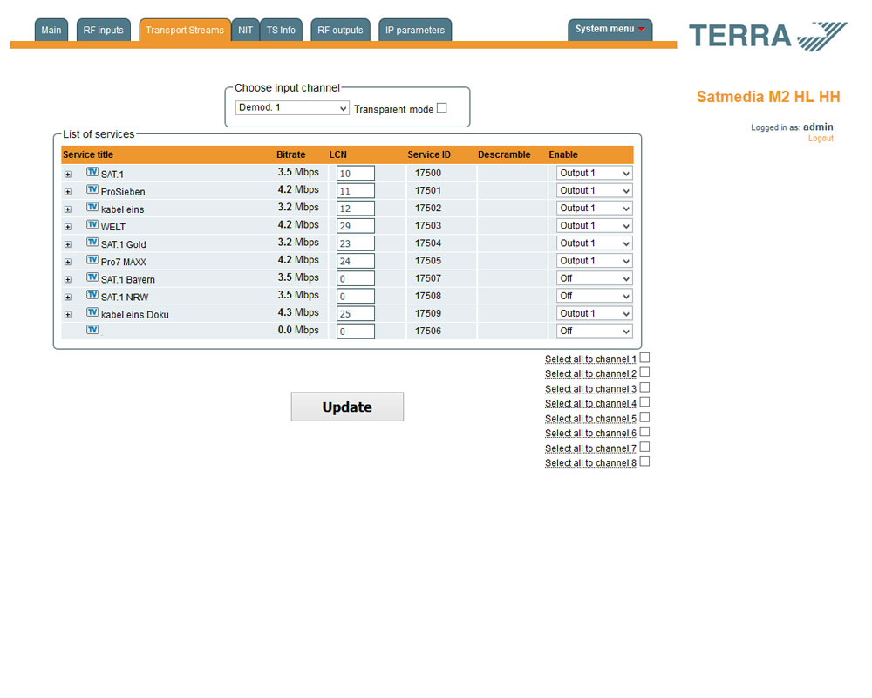Click the TV icon beside Pro7 MAXX

(92, 259)
